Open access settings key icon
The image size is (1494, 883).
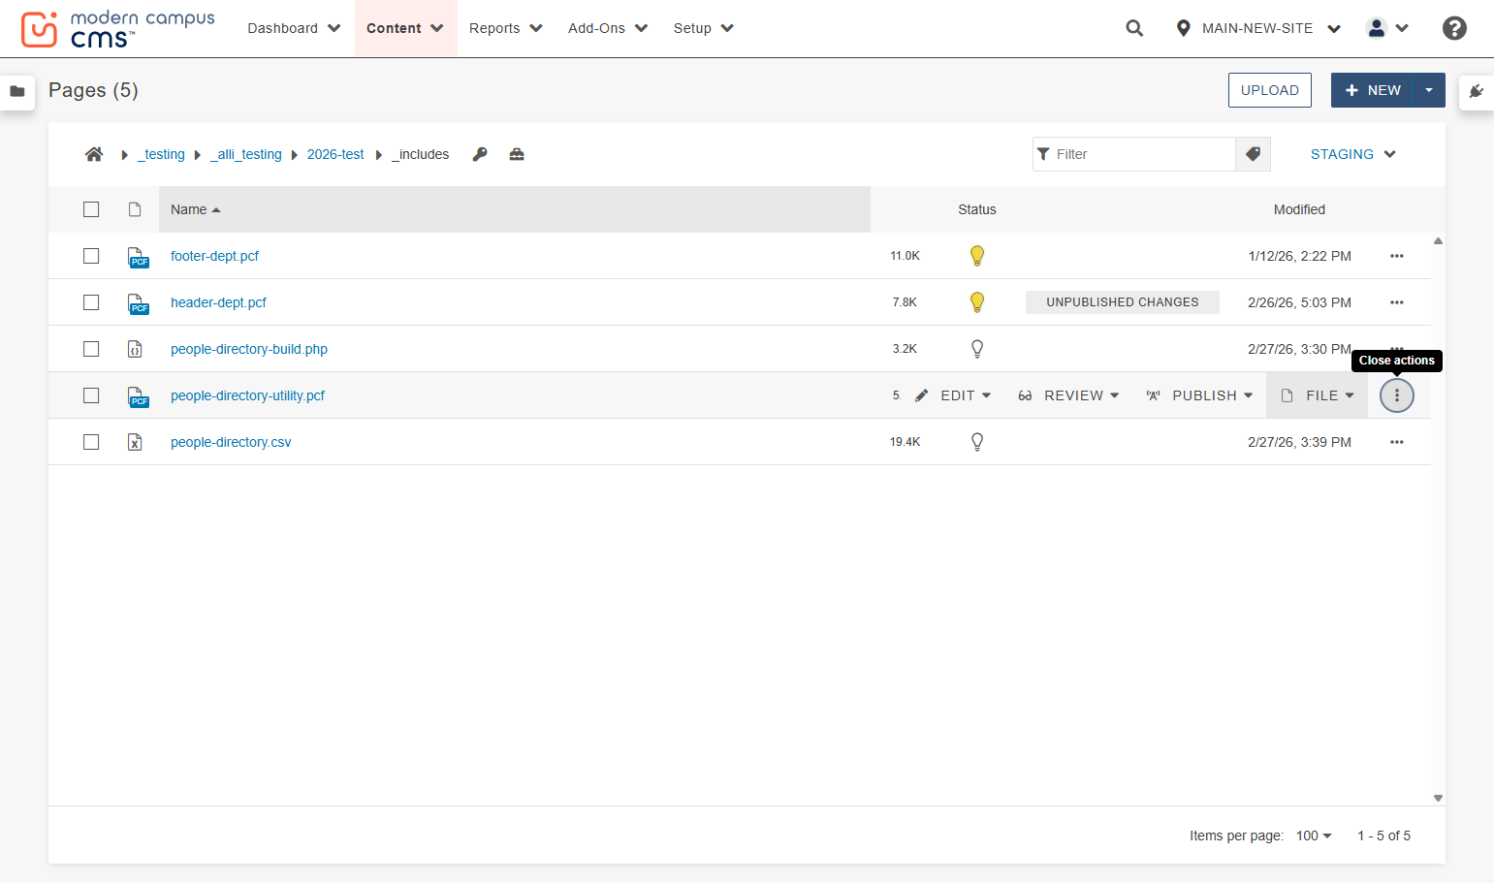click(x=480, y=154)
